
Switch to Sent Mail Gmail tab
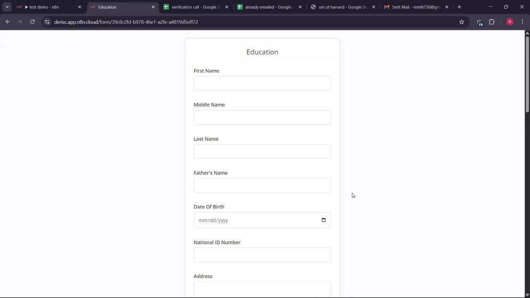pyautogui.click(x=416, y=7)
